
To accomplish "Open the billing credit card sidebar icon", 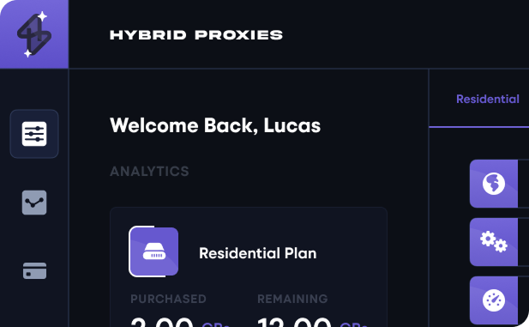I will point(34,270).
